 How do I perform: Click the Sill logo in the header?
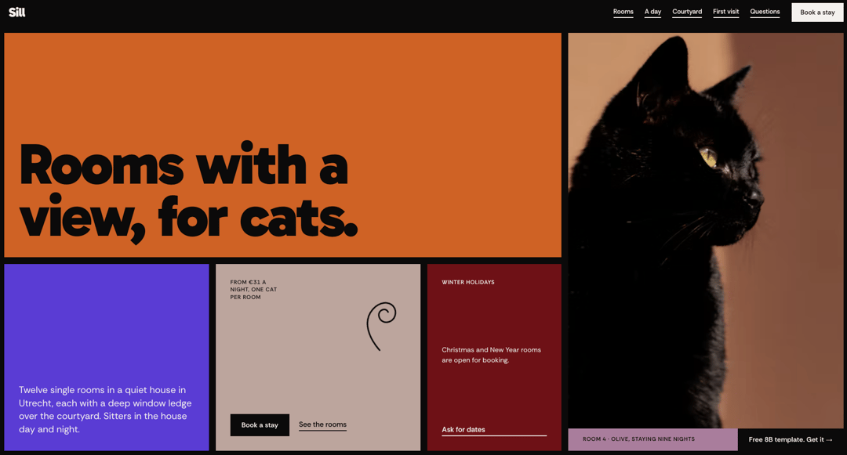coord(16,13)
